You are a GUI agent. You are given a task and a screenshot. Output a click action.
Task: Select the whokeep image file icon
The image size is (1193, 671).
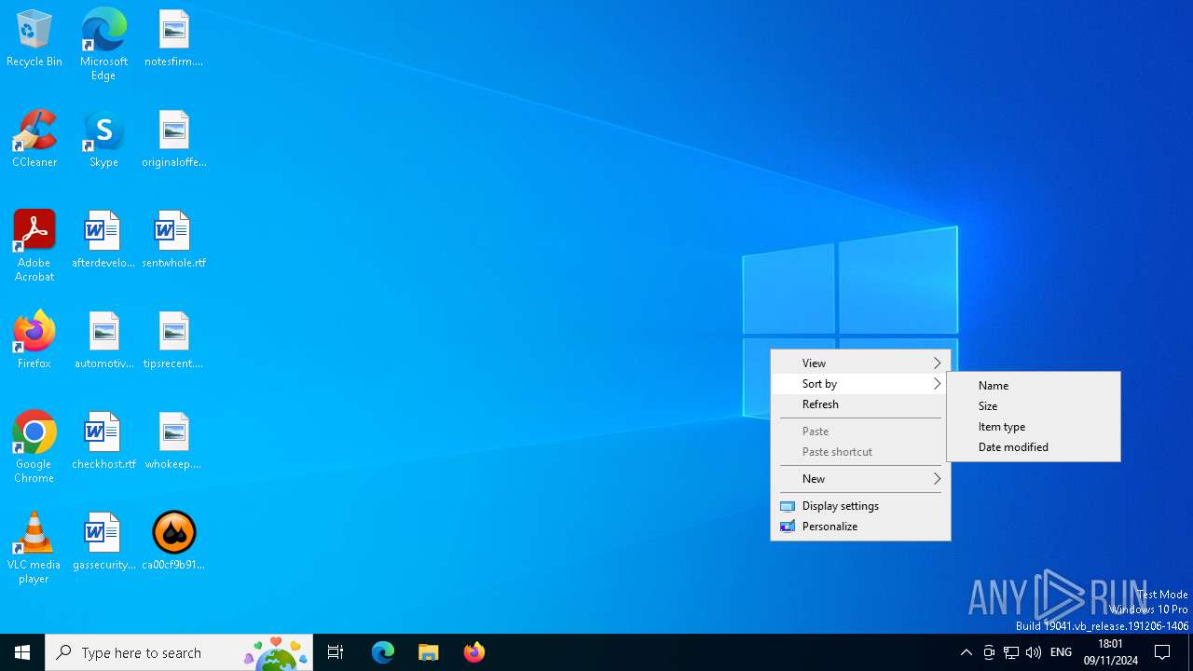tap(173, 442)
